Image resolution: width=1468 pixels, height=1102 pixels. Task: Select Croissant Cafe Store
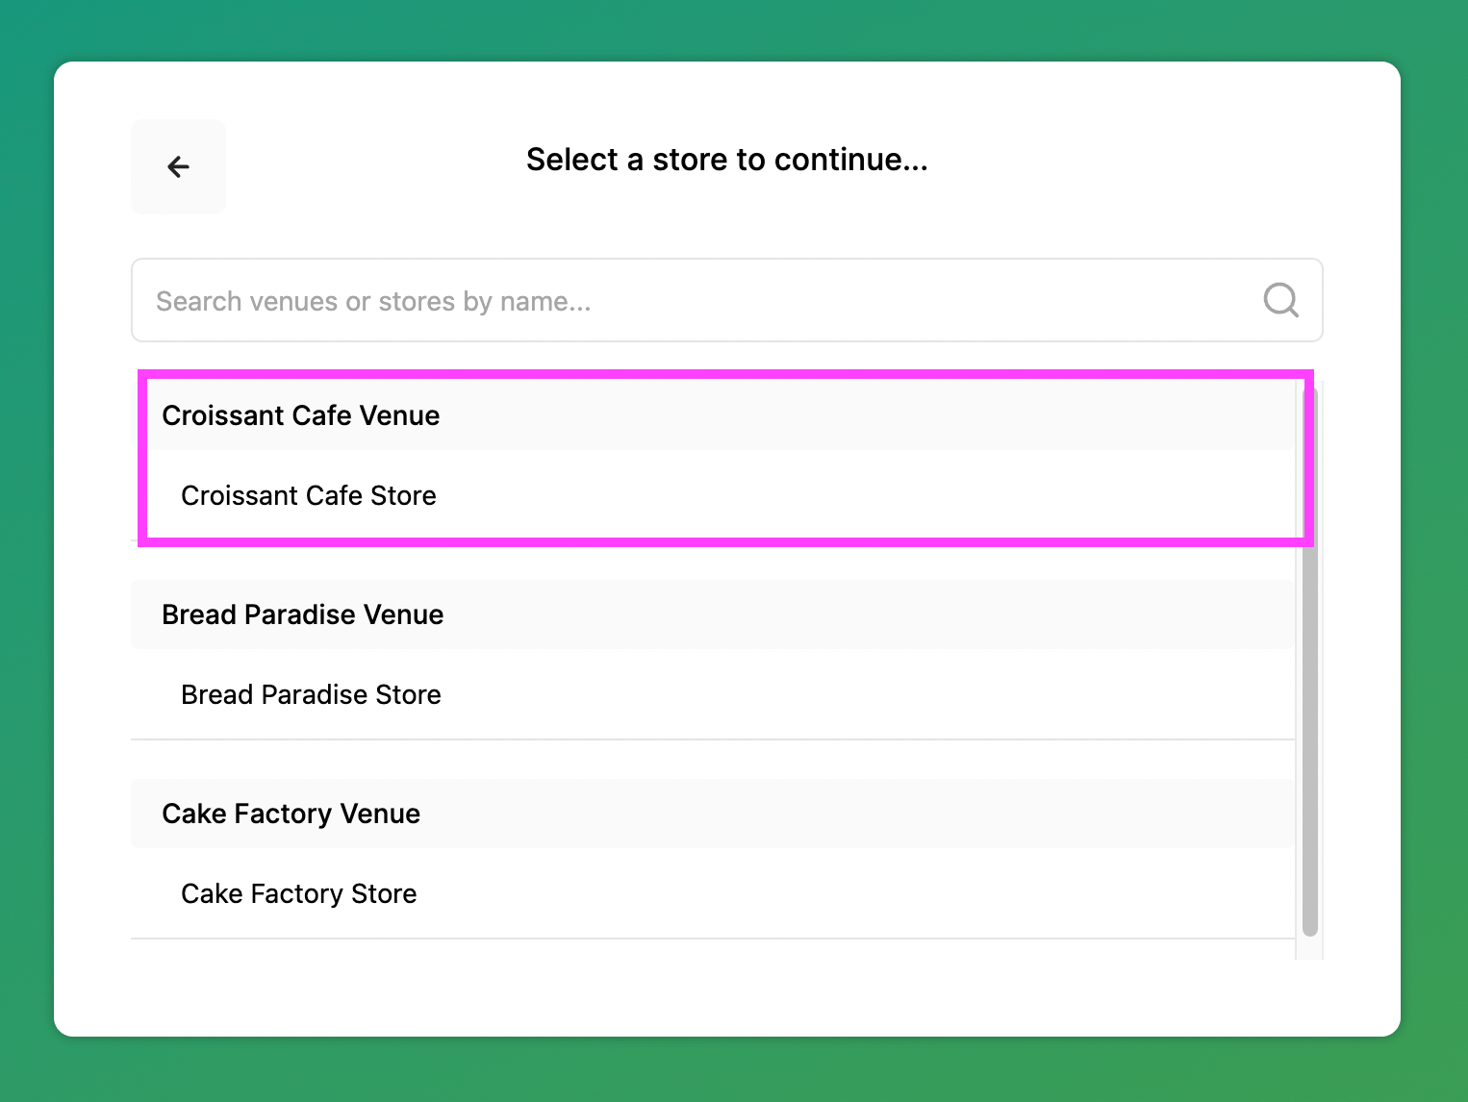[713, 495]
